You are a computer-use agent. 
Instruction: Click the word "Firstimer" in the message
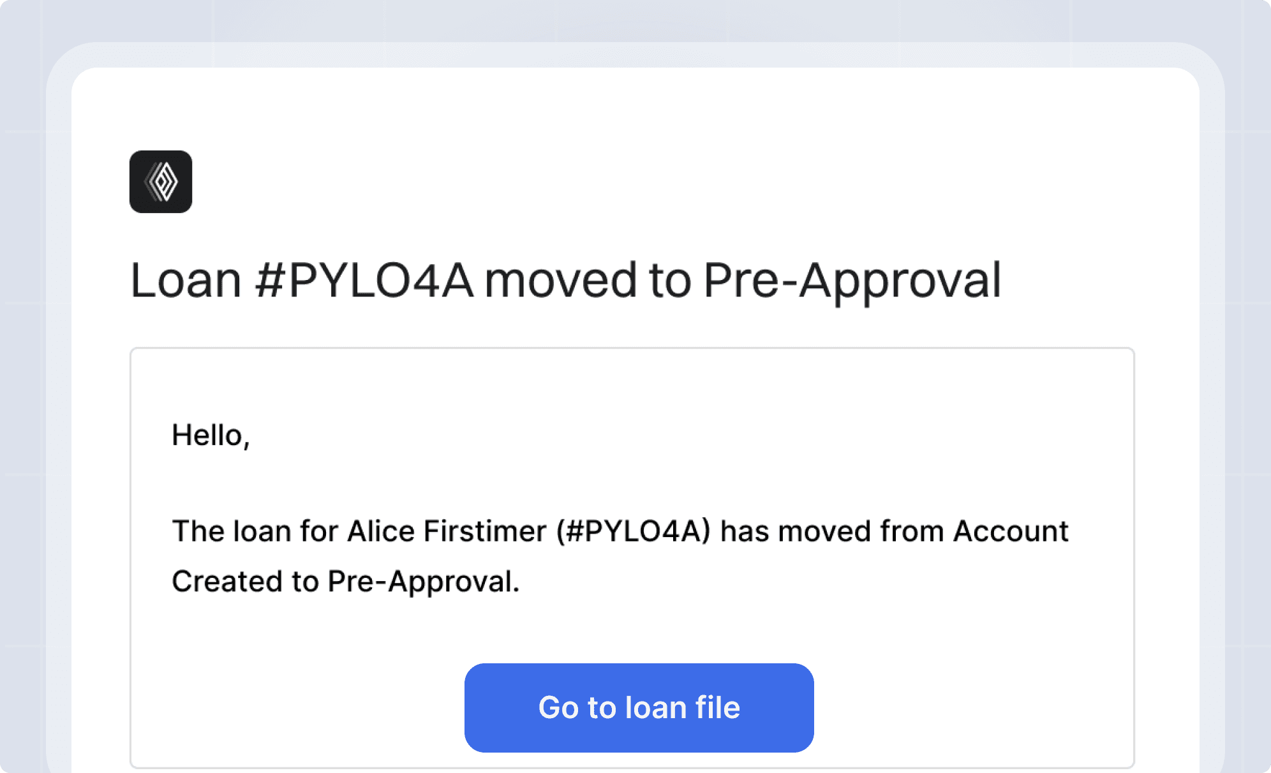pyautogui.click(x=485, y=531)
